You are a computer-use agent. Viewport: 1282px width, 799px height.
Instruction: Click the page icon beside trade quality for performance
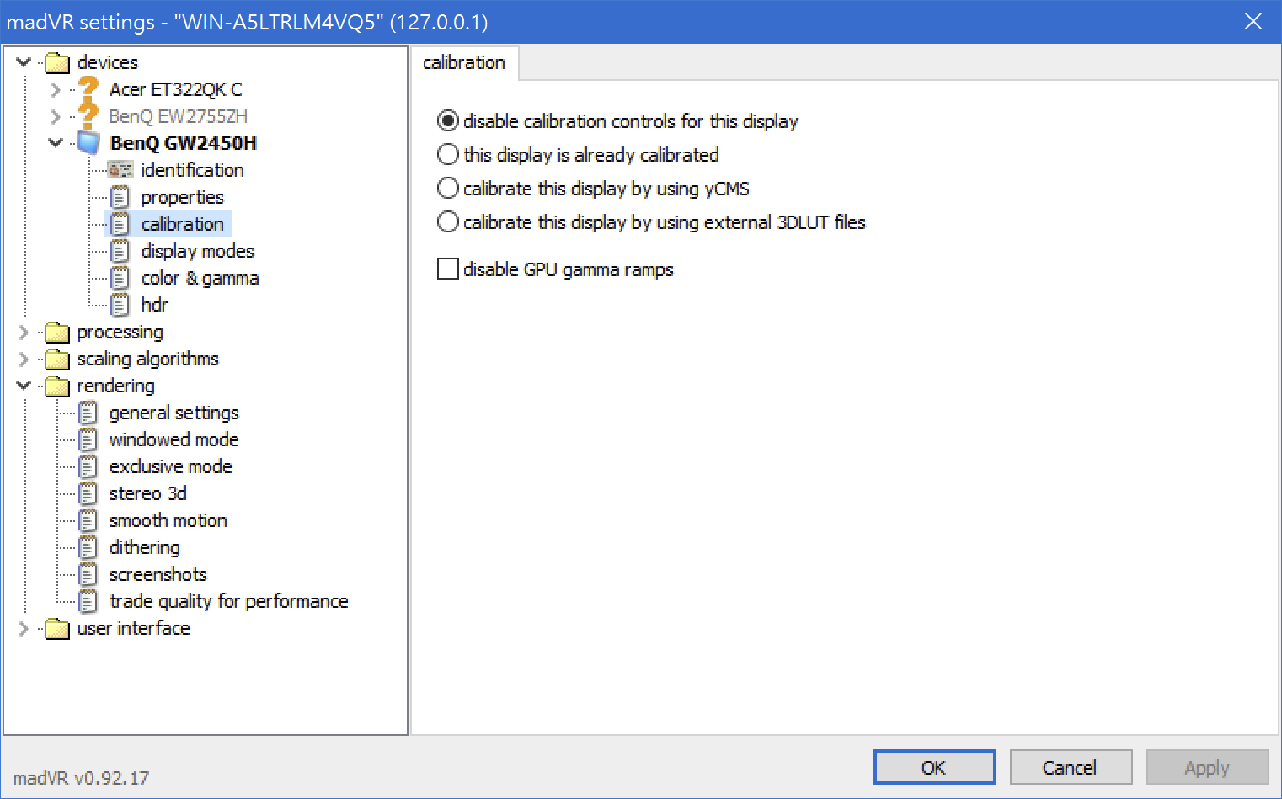(x=88, y=601)
